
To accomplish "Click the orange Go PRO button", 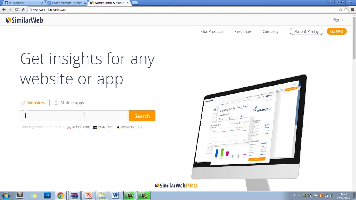I will [x=337, y=31].
